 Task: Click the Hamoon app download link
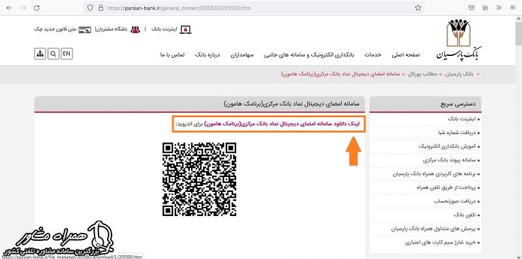click(283, 124)
